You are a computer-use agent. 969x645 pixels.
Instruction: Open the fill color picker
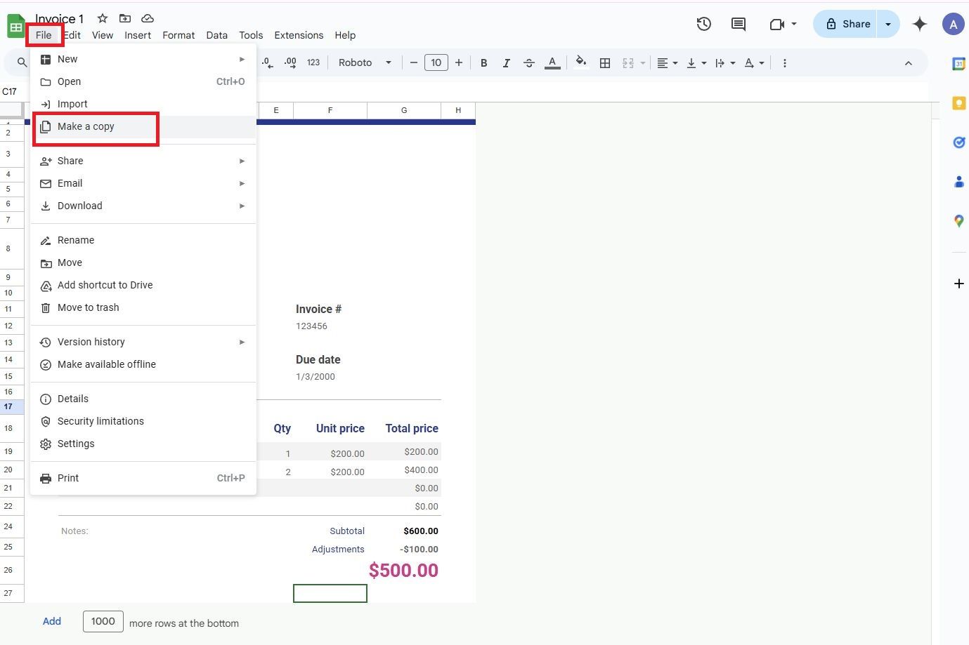[580, 62]
